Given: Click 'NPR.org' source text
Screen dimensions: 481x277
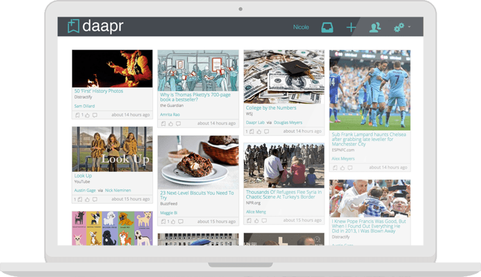Looking at the screenshot, I should point(253,203).
